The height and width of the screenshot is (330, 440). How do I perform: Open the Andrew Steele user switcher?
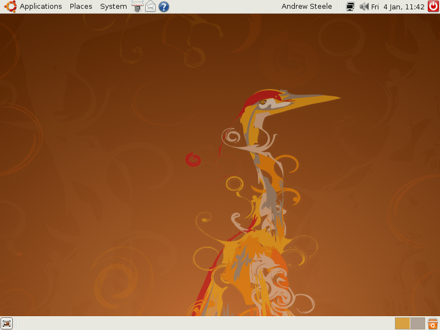(306, 7)
